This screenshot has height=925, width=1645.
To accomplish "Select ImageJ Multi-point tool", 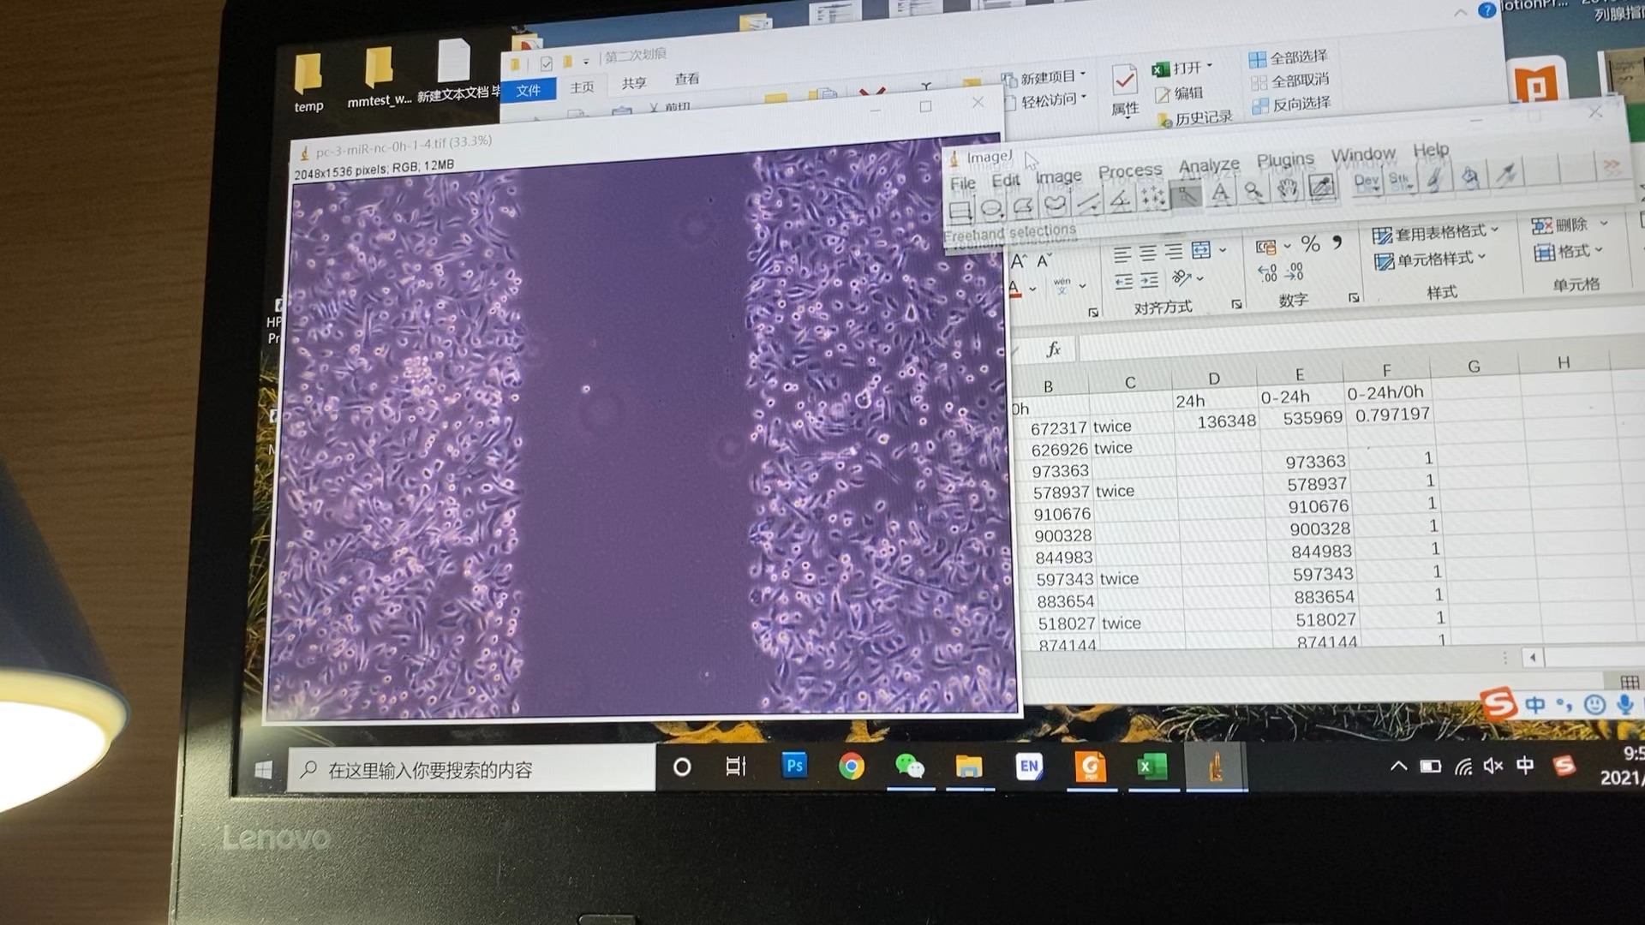I will (x=1153, y=199).
